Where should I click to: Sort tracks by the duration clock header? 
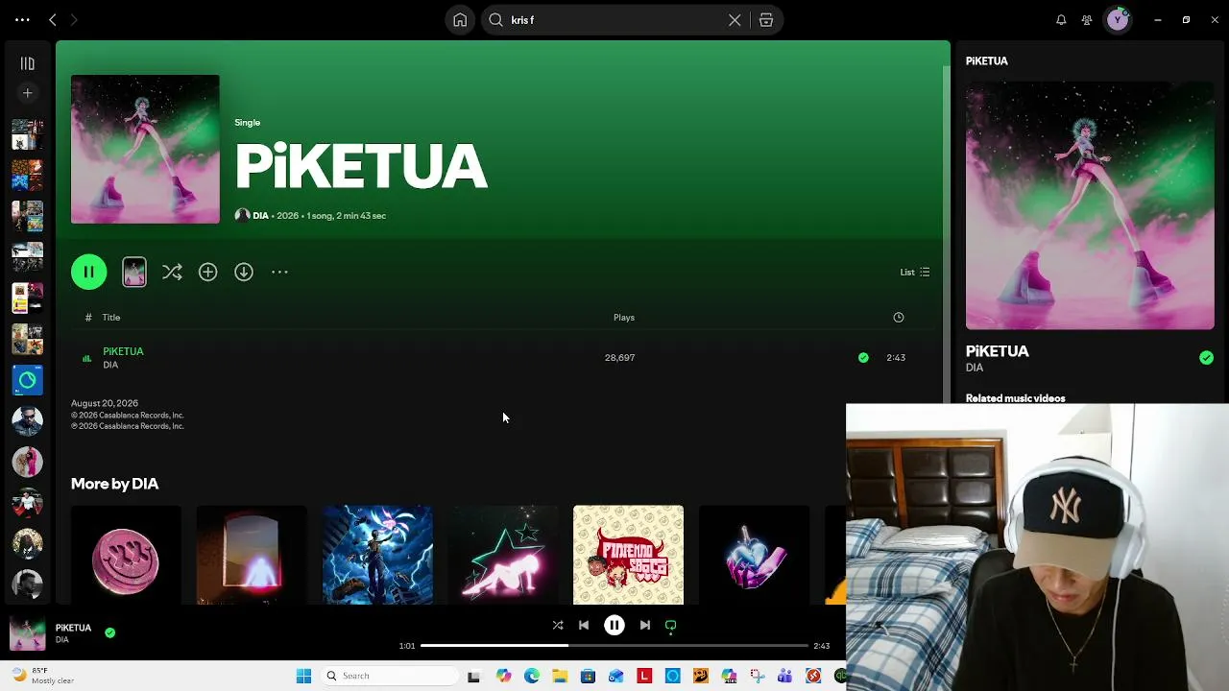[x=899, y=318]
